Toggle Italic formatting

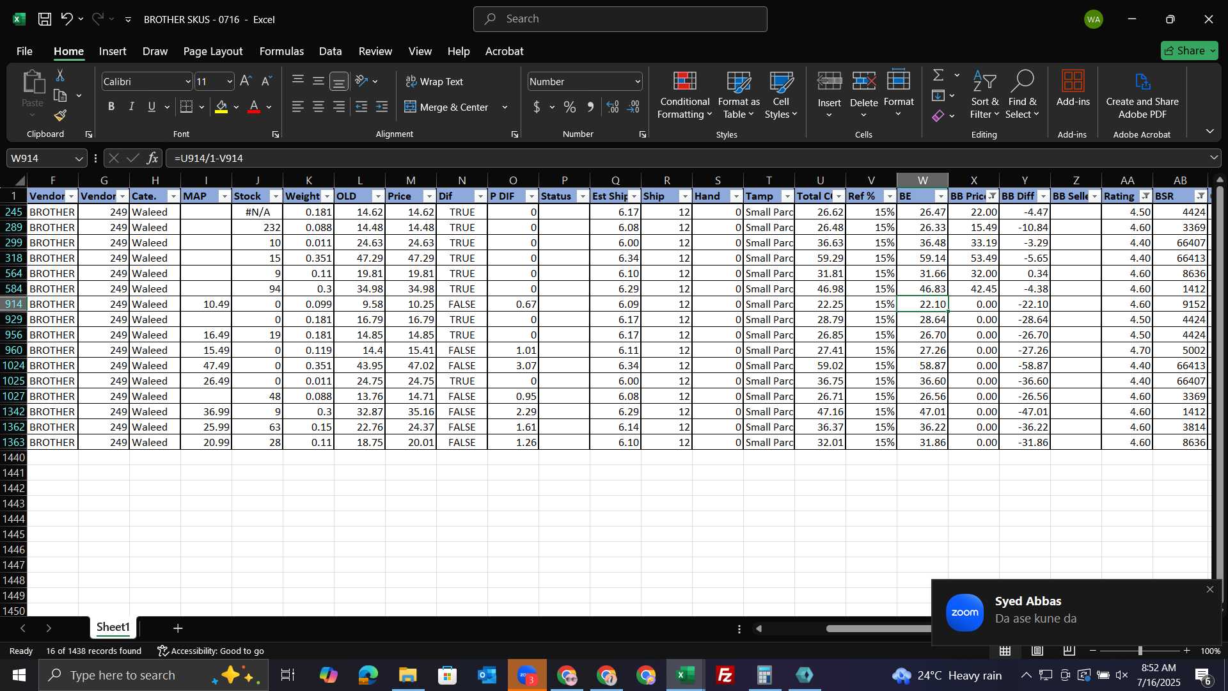pos(131,107)
